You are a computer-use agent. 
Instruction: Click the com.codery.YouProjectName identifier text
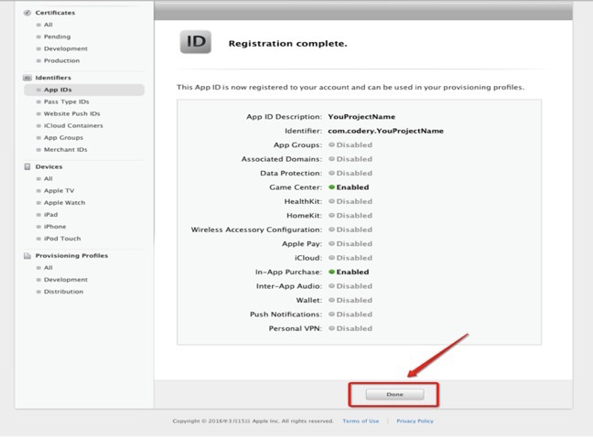tap(385, 131)
